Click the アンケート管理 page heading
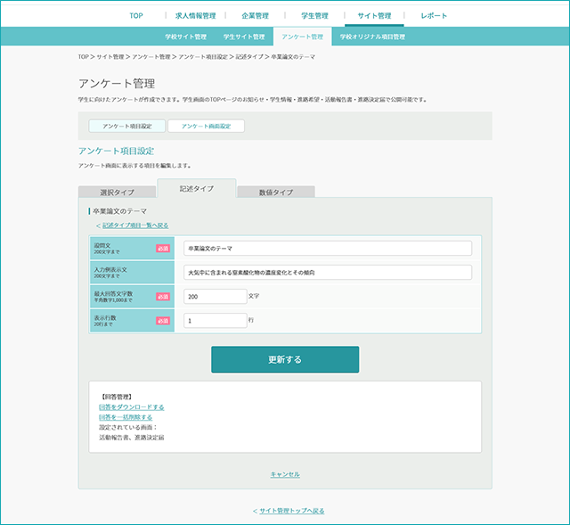This screenshot has height=525, width=570. (117, 84)
